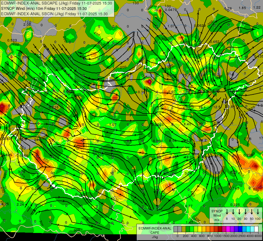263x241 pixels.
Task: Click the map value '1.47'
Action: coord(189,222)
